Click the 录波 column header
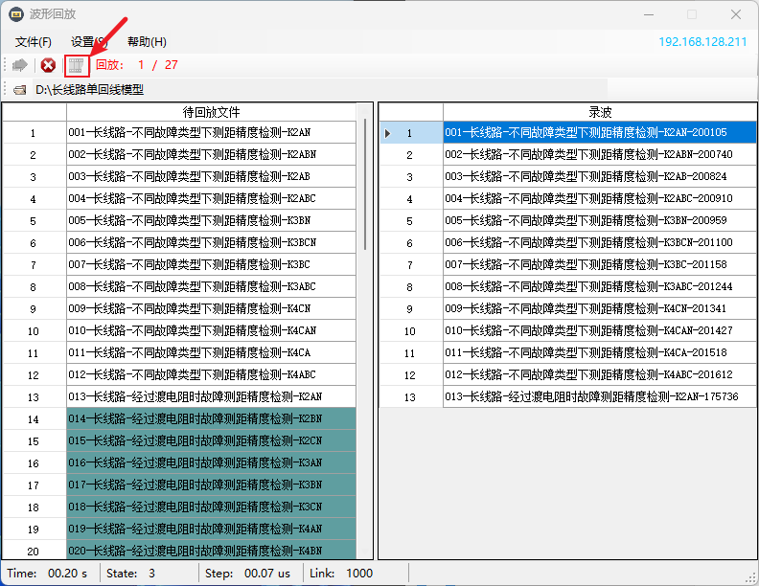This screenshot has height=586, width=759. (599, 113)
